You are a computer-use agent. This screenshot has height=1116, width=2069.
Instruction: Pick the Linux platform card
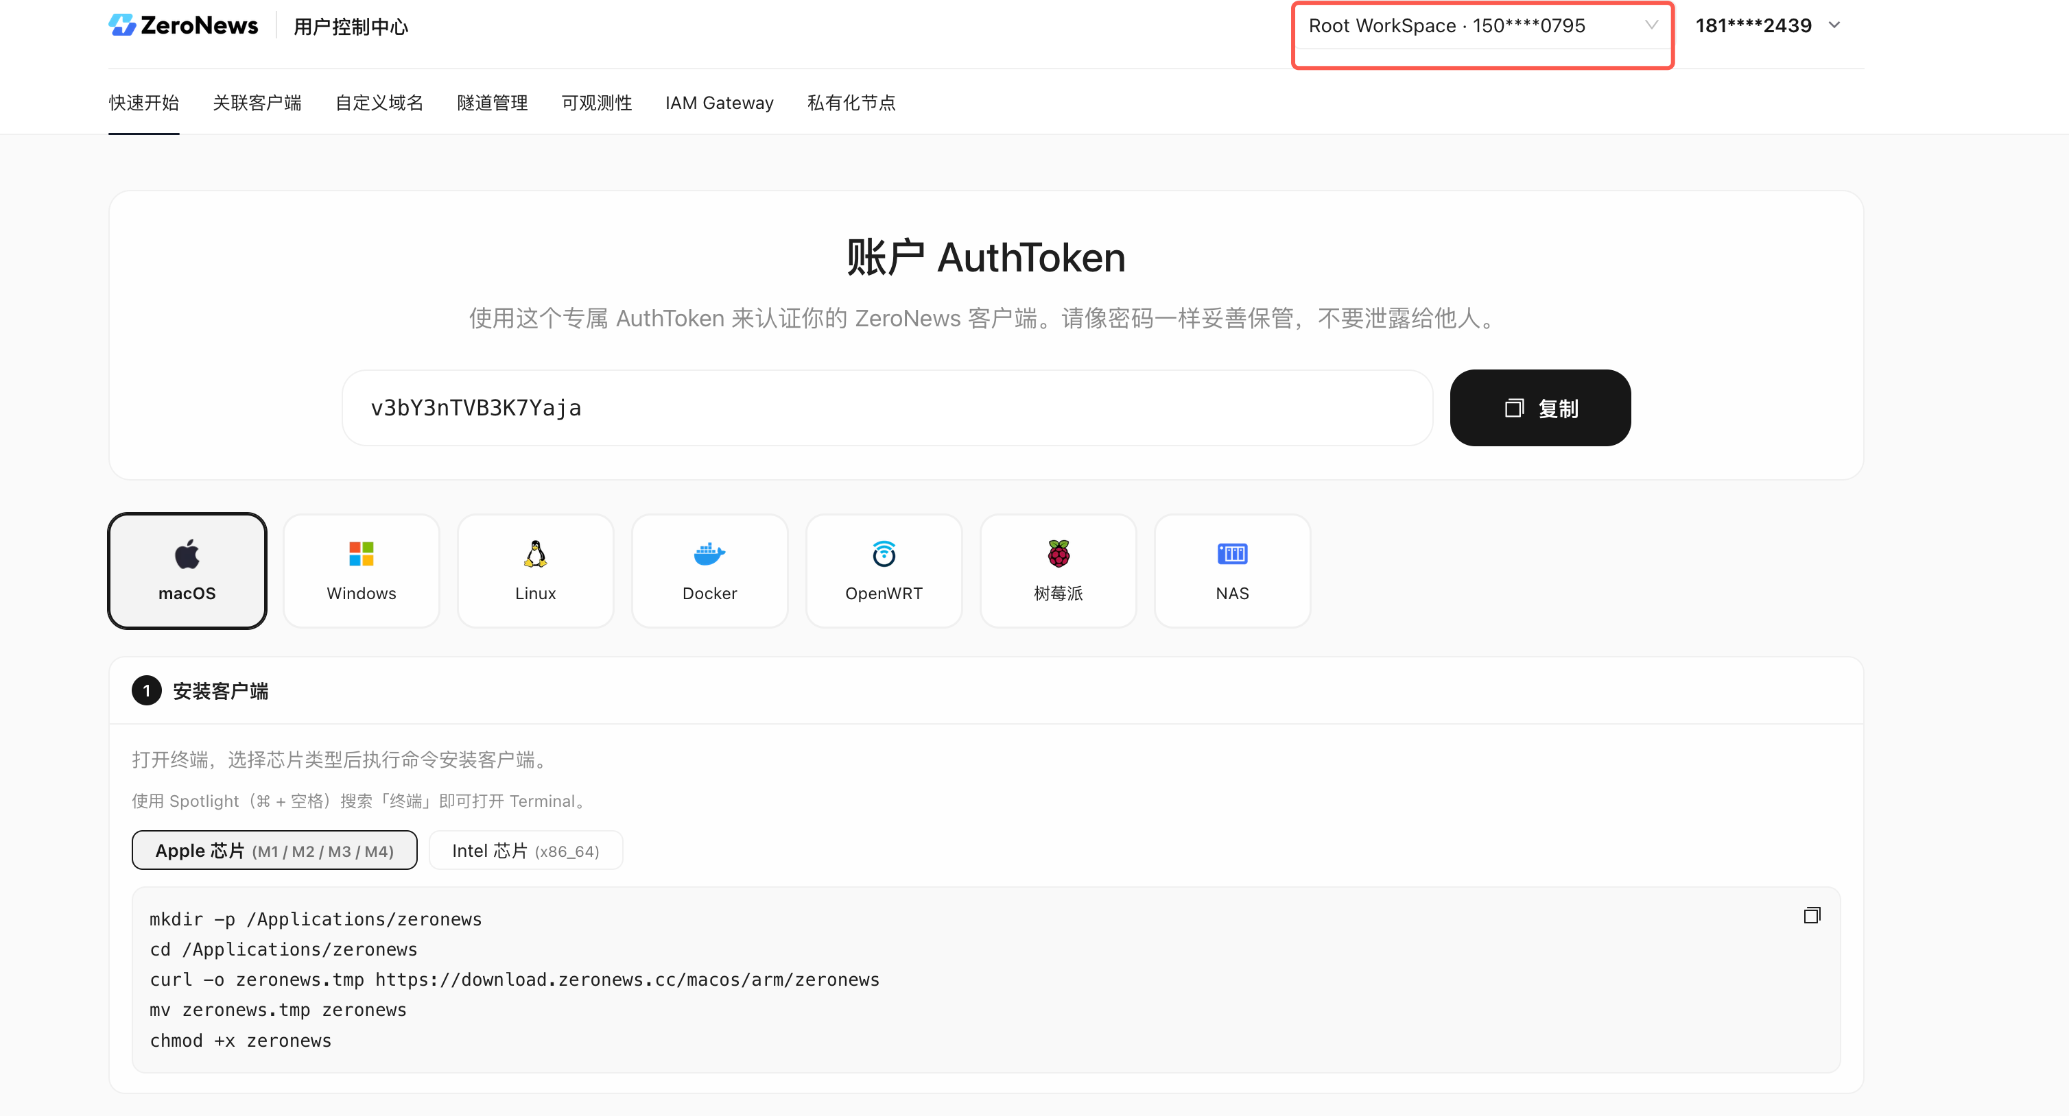click(x=536, y=571)
